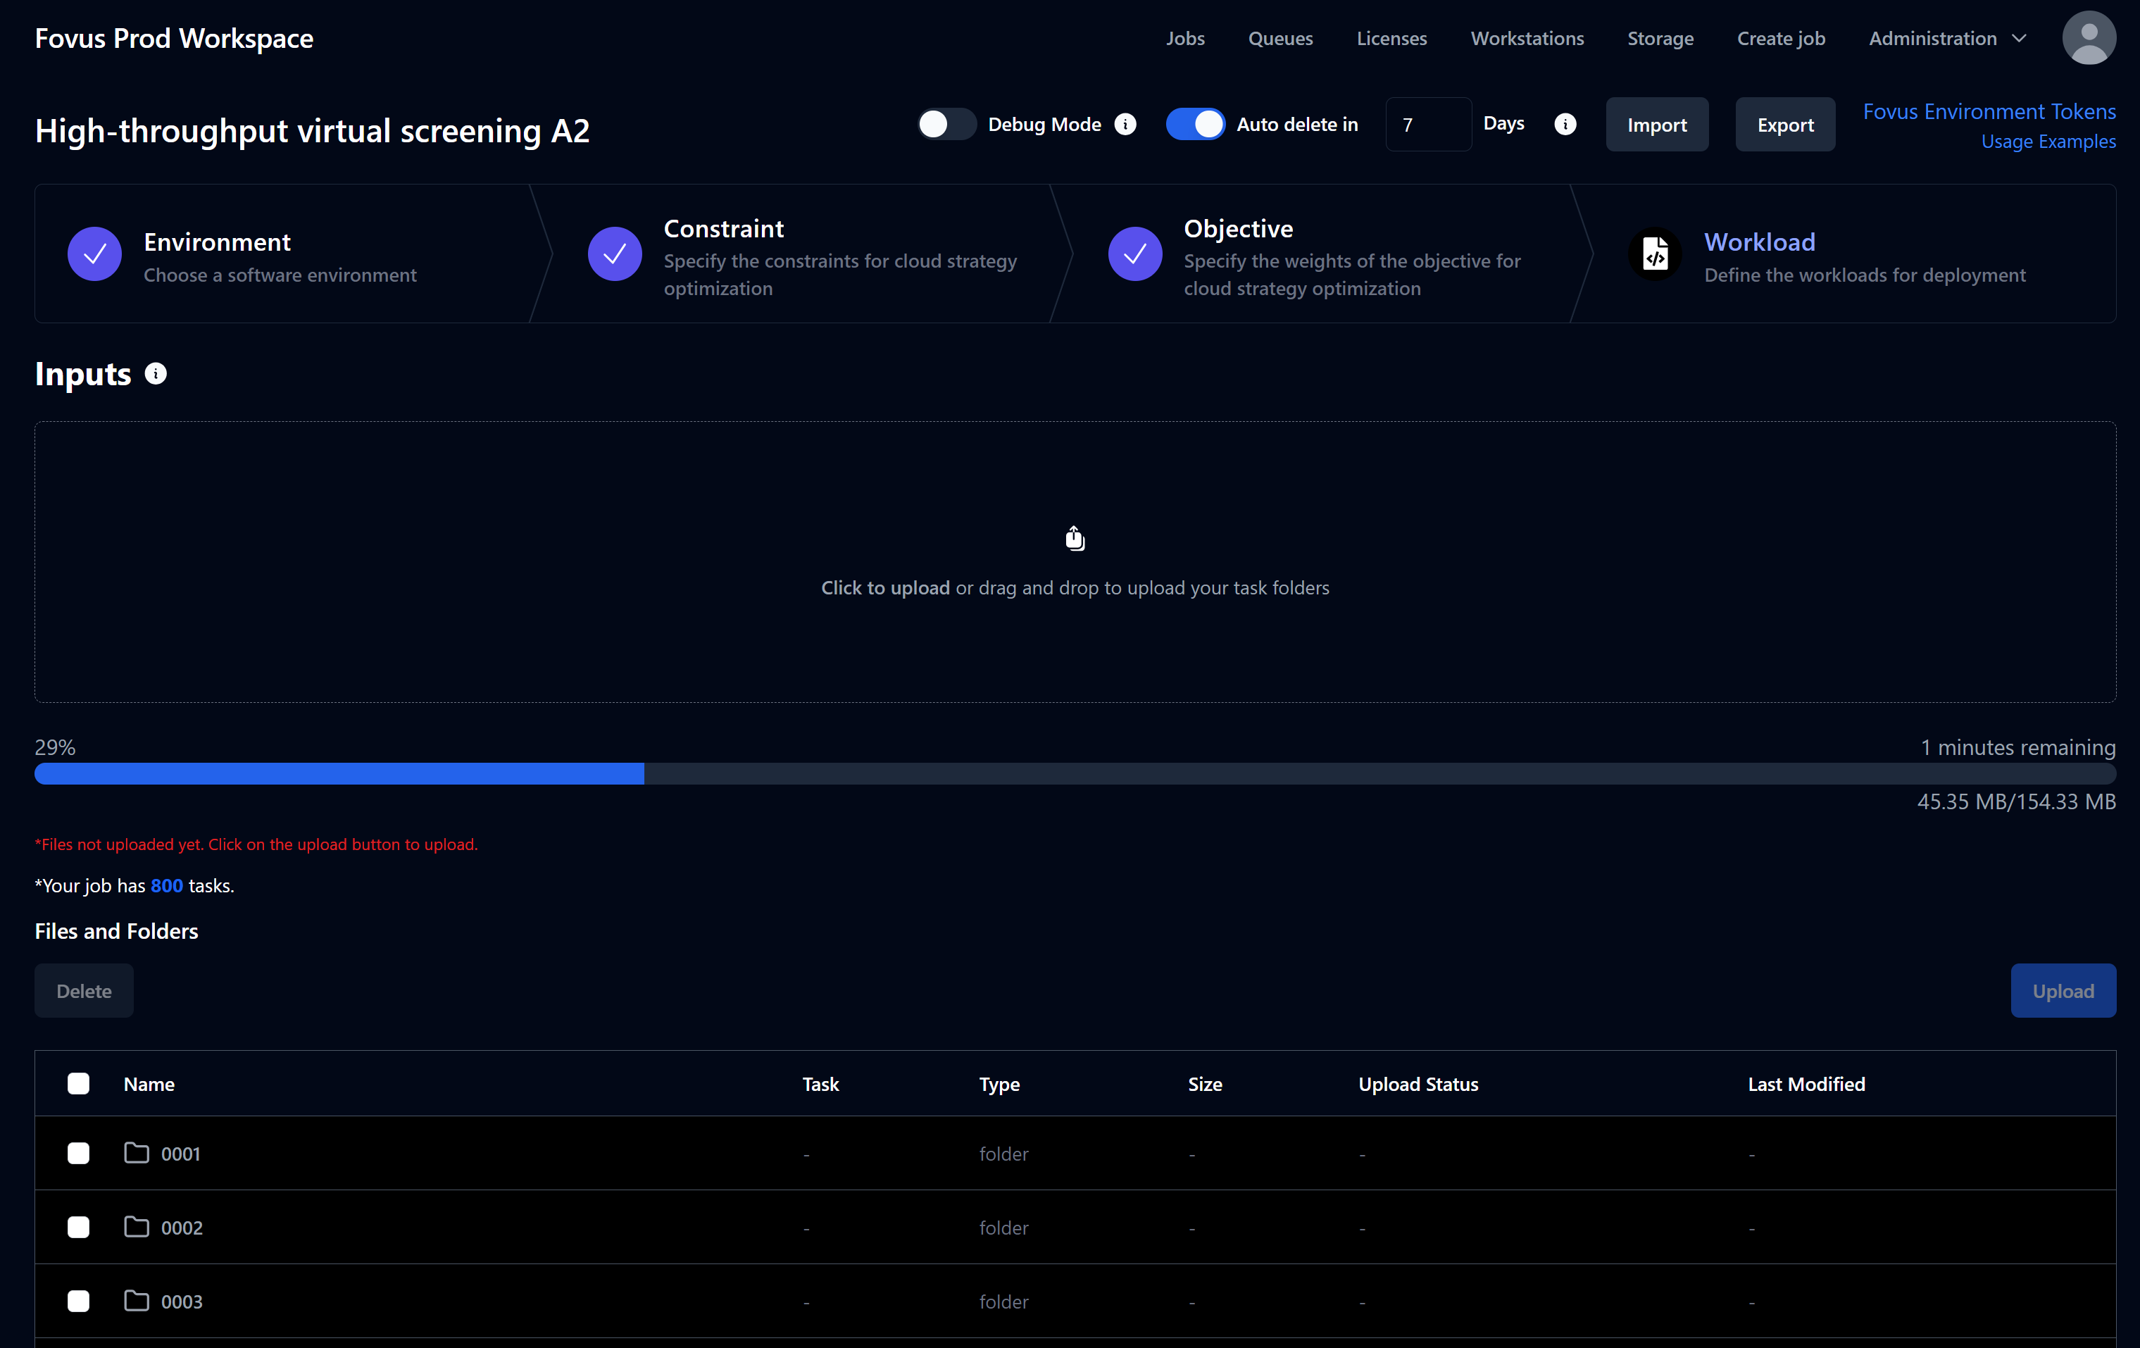Click the 29% progress label
This screenshot has height=1348, width=2140.
(x=55, y=747)
